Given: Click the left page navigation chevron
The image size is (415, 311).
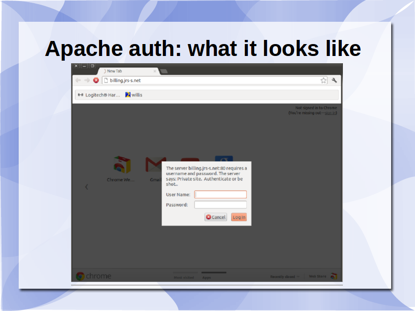Looking at the screenshot, I should click(x=87, y=187).
